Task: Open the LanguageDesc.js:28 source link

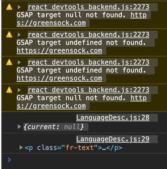Action: (x=113, y=118)
